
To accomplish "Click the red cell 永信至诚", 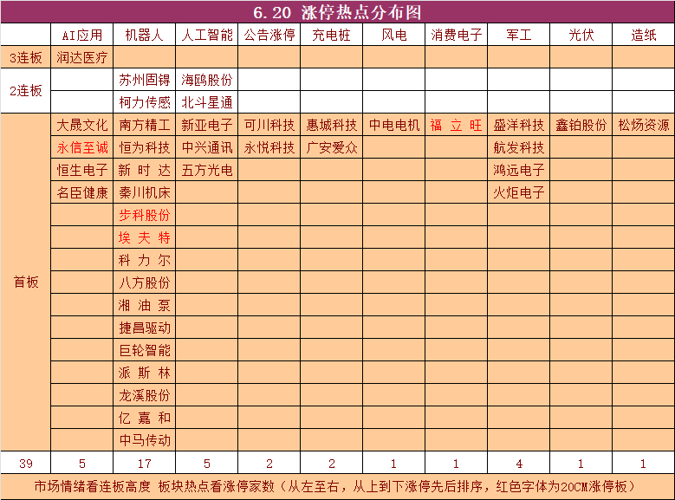I will 81,147.
